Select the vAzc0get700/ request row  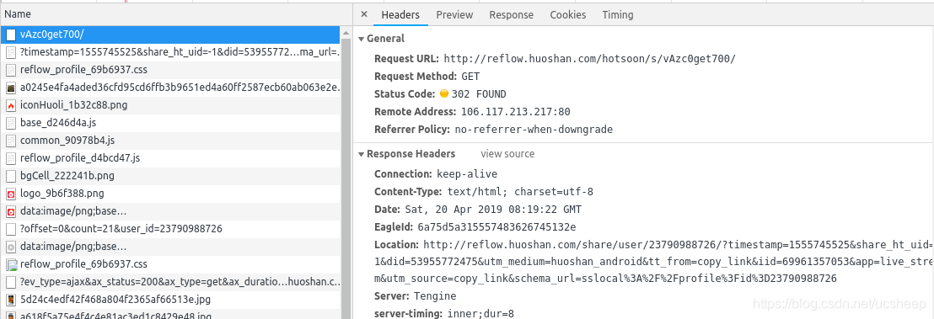[170, 35]
